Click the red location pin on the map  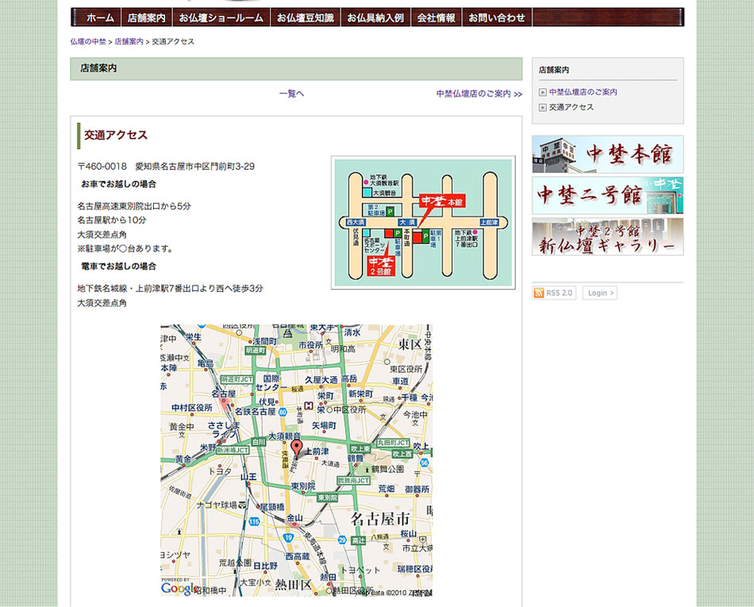tap(296, 449)
